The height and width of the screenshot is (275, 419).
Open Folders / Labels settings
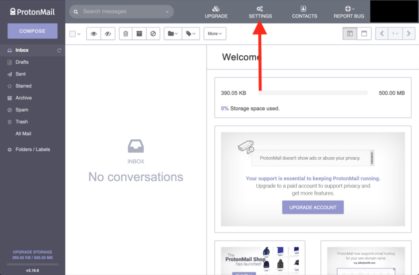pos(32,149)
